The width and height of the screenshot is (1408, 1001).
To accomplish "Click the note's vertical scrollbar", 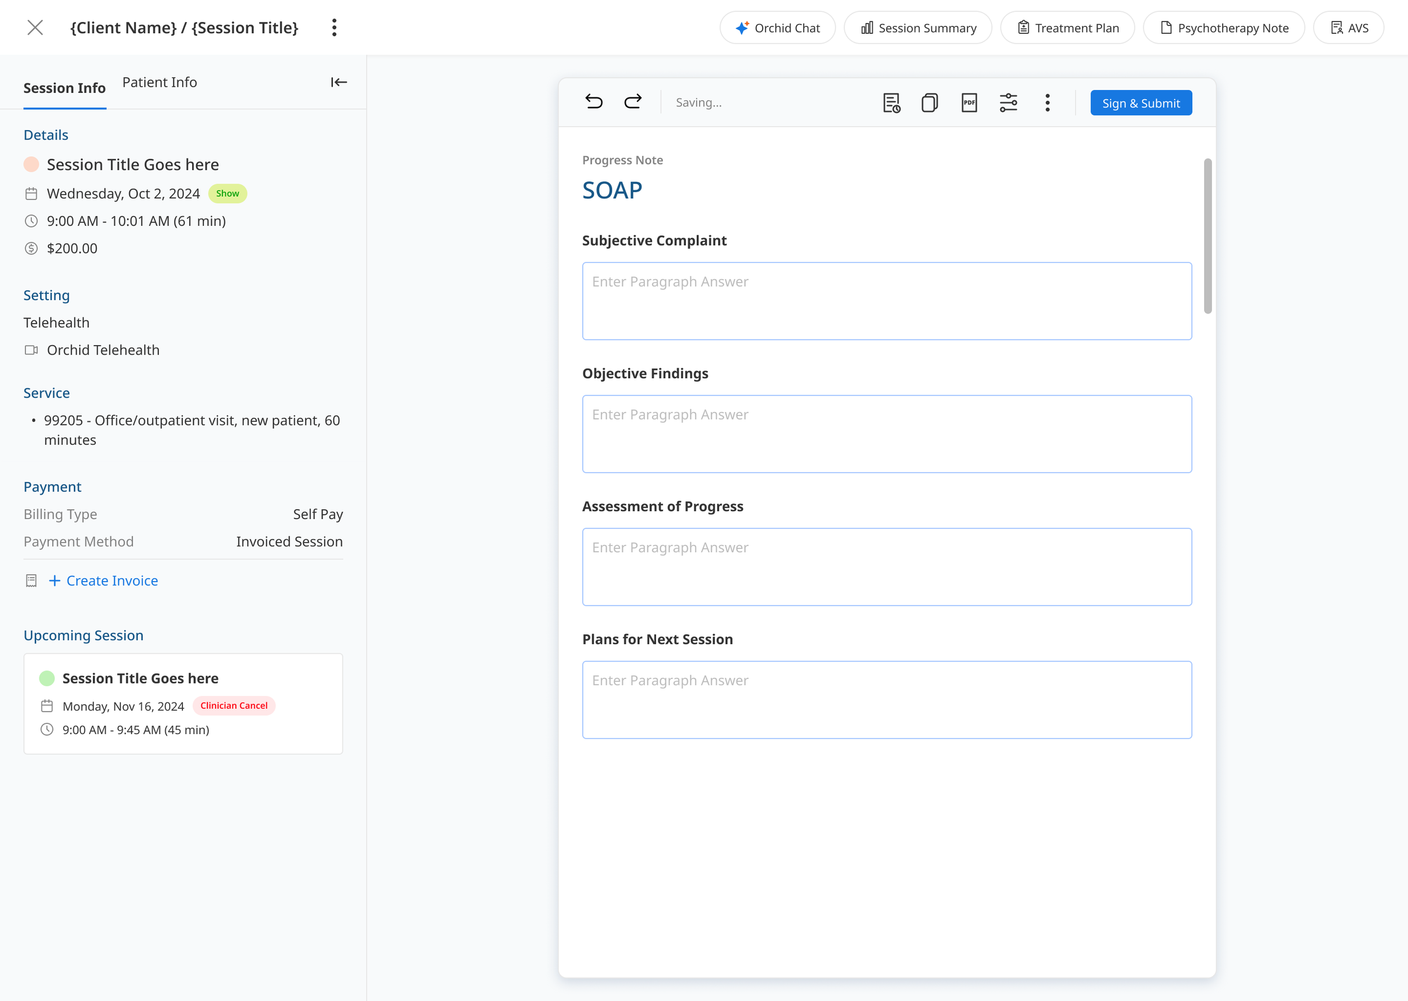I will click(1208, 235).
